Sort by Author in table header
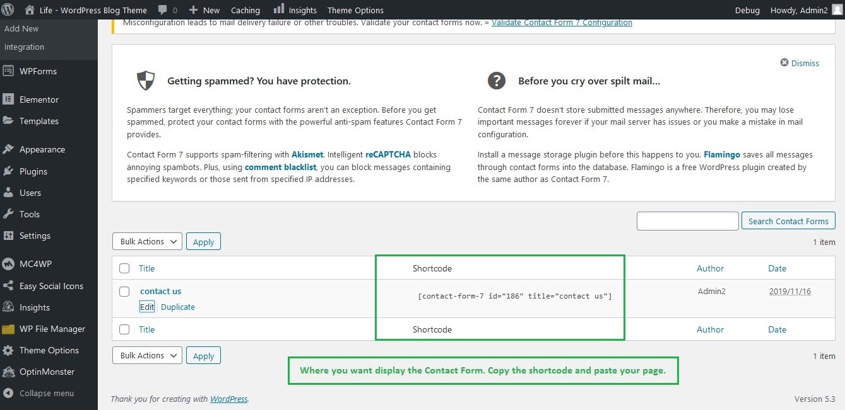 click(710, 268)
